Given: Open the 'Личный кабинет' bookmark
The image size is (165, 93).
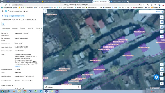Looking at the screenshot, I should (x=6, y=7).
